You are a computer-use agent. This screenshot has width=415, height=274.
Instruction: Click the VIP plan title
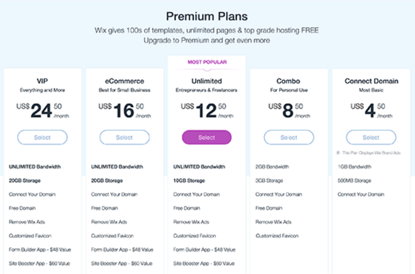(42, 81)
